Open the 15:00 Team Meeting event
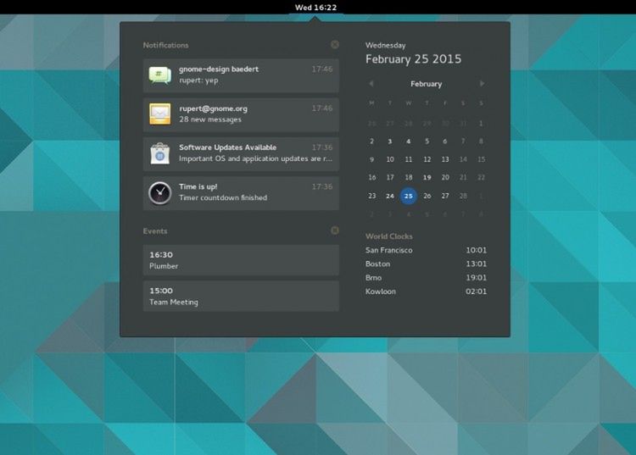The height and width of the screenshot is (455, 636). pos(241,297)
